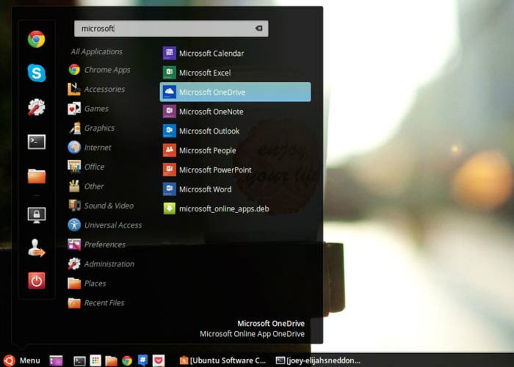Launch Microsoft Word
The width and height of the screenshot is (514, 367).
coord(235,189)
